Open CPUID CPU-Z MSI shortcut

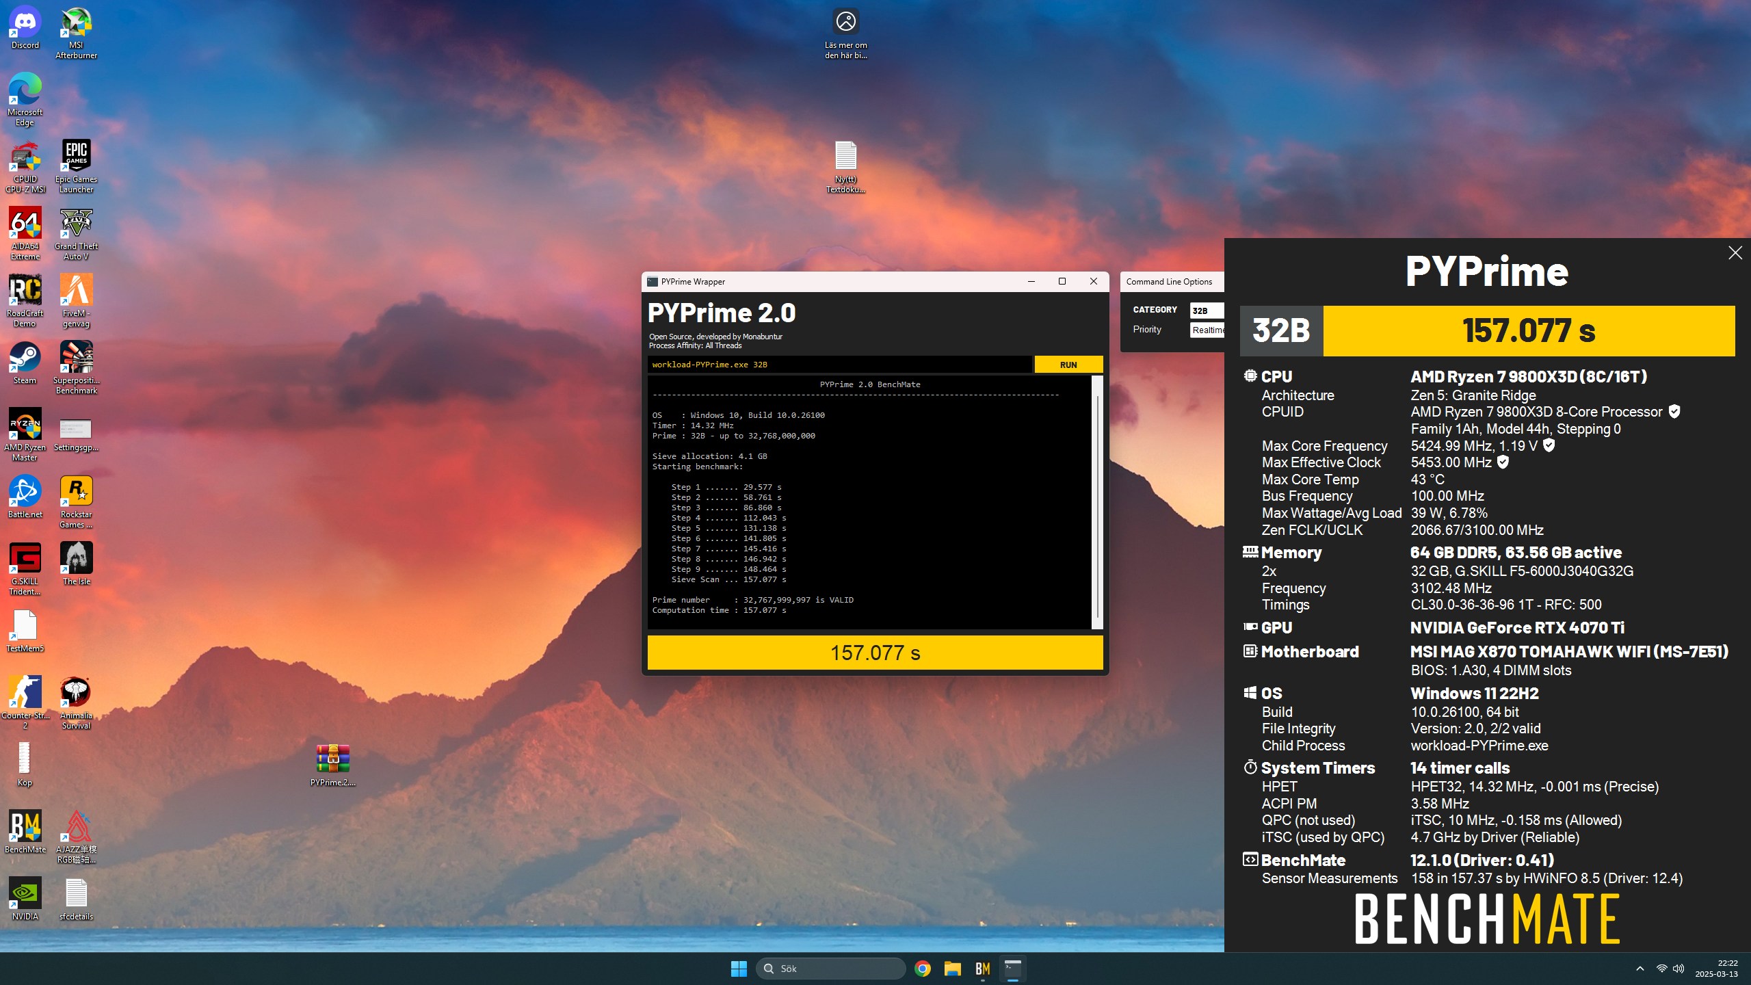25,168
